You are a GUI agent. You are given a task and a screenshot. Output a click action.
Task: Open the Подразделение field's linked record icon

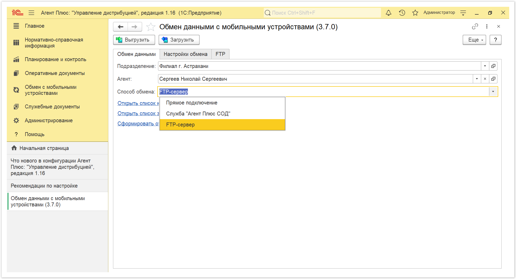click(493, 66)
